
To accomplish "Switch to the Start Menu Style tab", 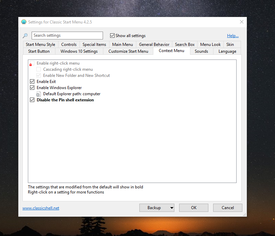I will point(40,45).
